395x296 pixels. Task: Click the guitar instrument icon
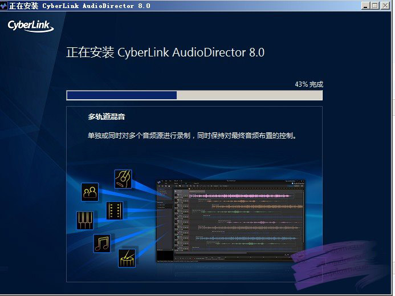point(123,179)
